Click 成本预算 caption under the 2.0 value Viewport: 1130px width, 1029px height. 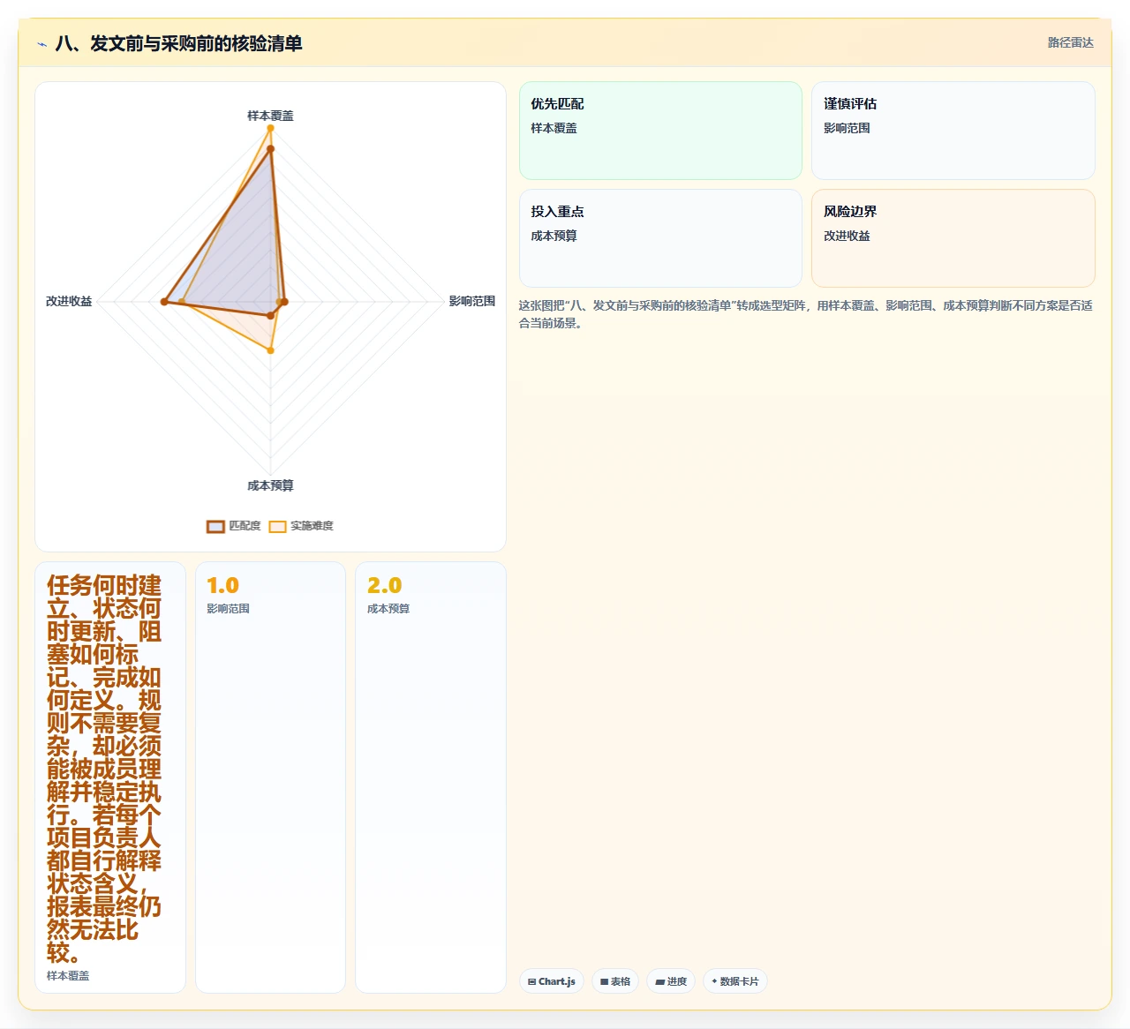tap(388, 609)
